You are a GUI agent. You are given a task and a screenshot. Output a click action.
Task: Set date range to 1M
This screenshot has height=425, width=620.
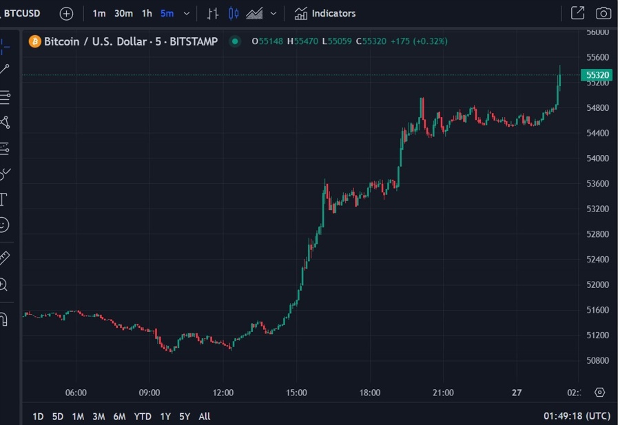coord(78,416)
